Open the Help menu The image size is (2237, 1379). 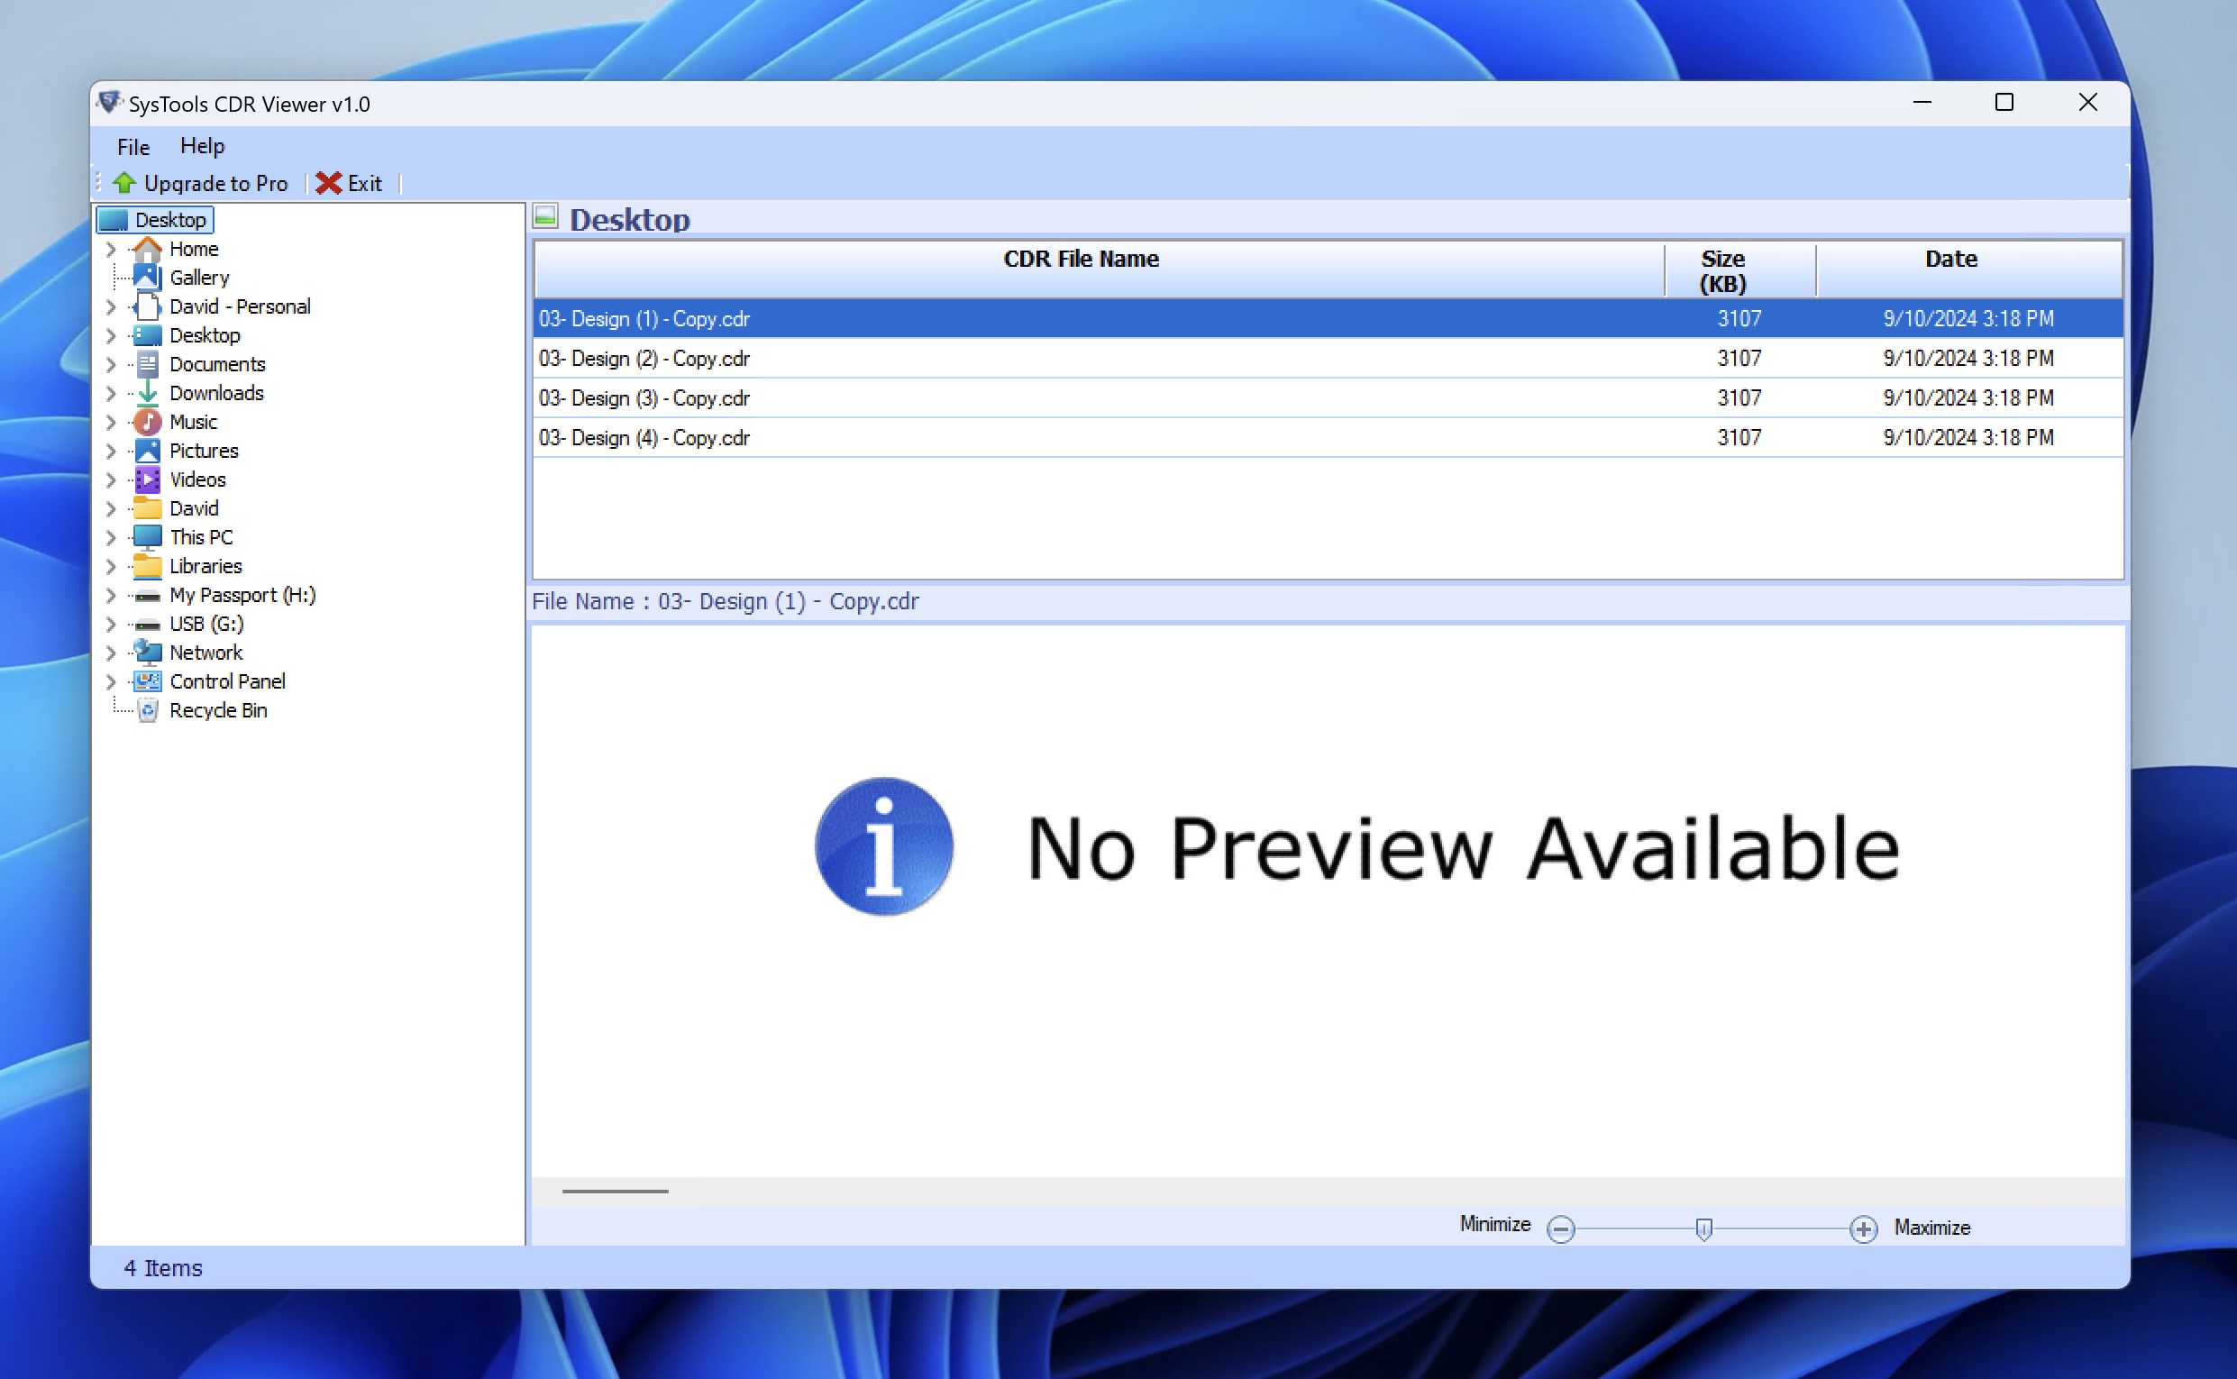pos(202,146)
